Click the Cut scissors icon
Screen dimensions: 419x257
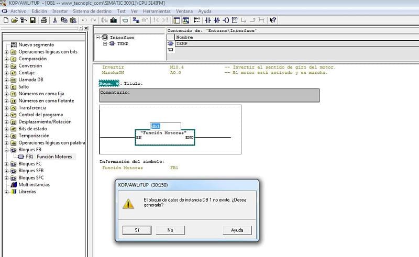point(55,20)
